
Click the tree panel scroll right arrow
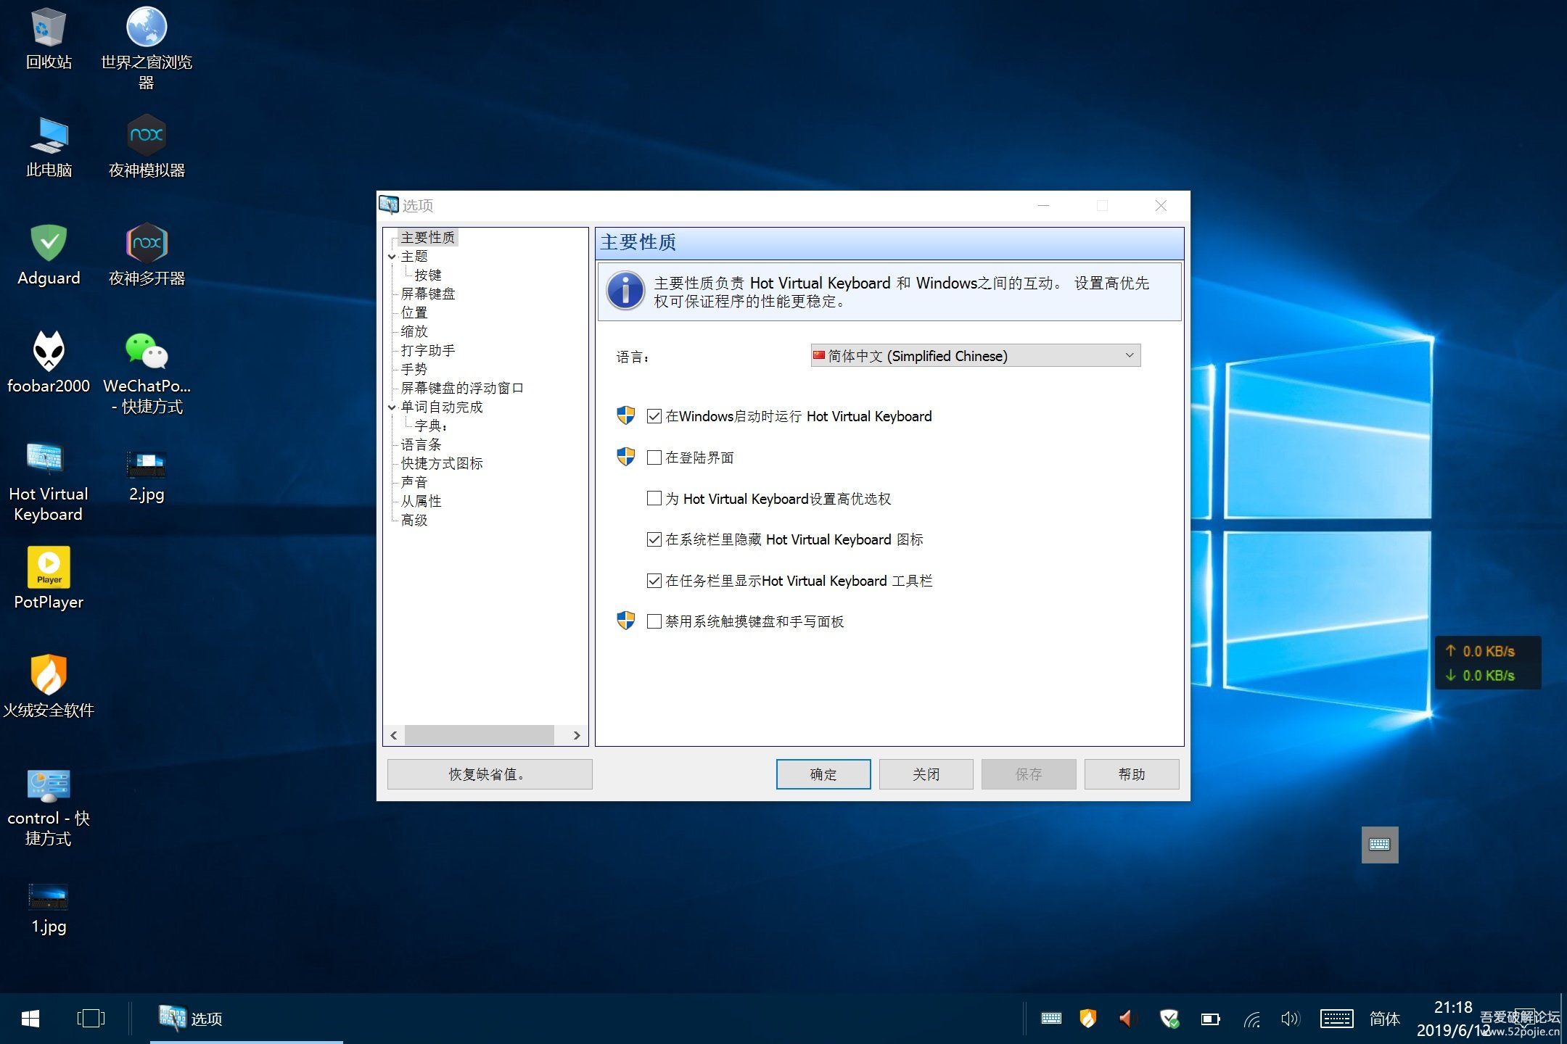pyautogui.click(x=577, y=735)
